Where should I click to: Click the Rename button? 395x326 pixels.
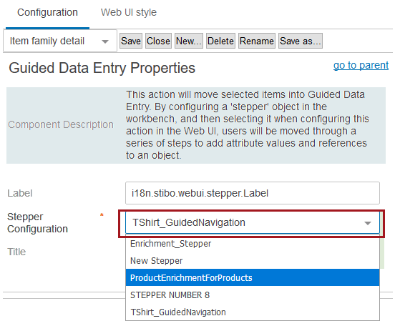click(x=257, y=41)
